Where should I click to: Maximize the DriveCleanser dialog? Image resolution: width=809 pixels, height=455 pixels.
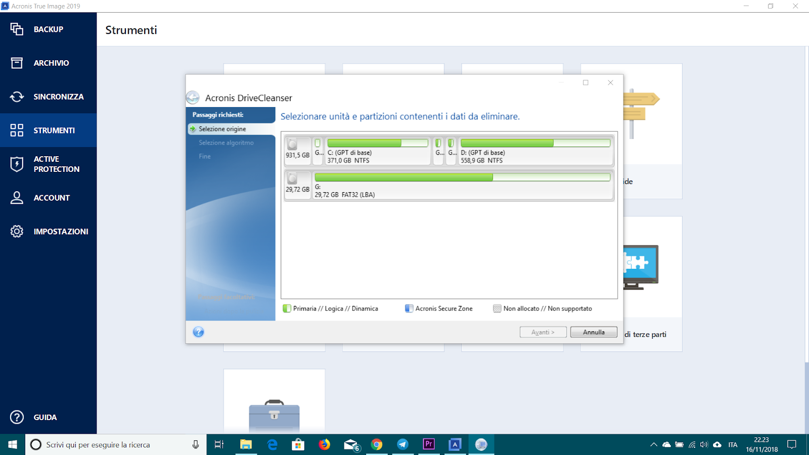coord(586,82)
